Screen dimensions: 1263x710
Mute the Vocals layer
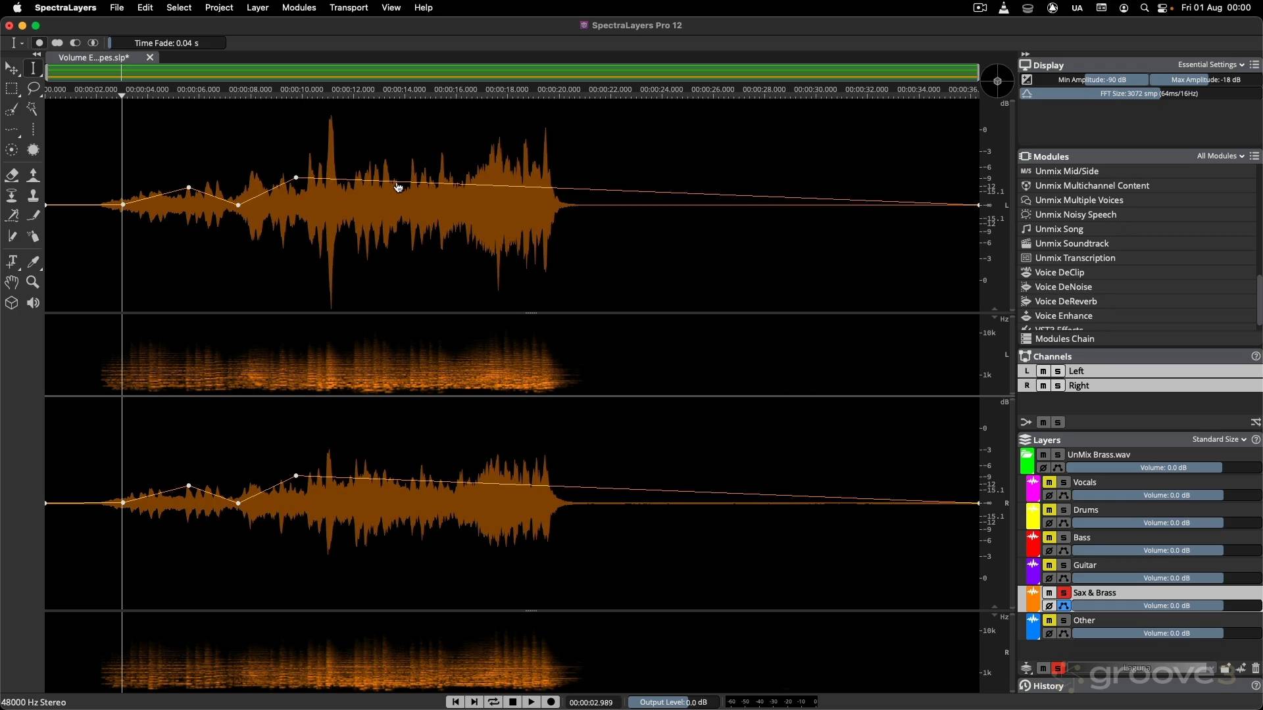click(x=1049, y=483)
